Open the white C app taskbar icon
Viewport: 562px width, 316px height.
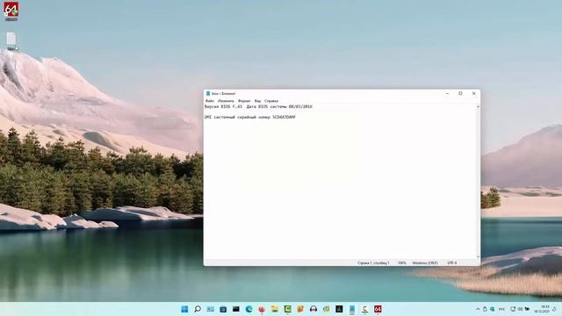[x=365, y=309]
